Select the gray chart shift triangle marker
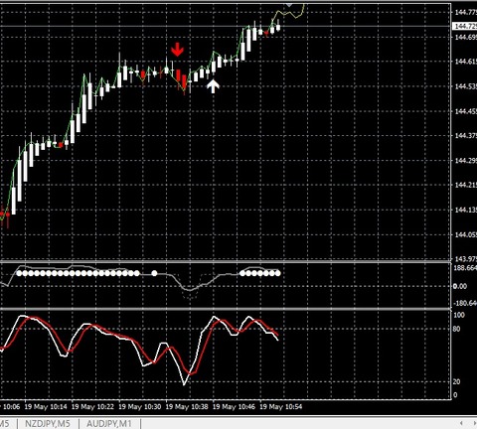 289,5
